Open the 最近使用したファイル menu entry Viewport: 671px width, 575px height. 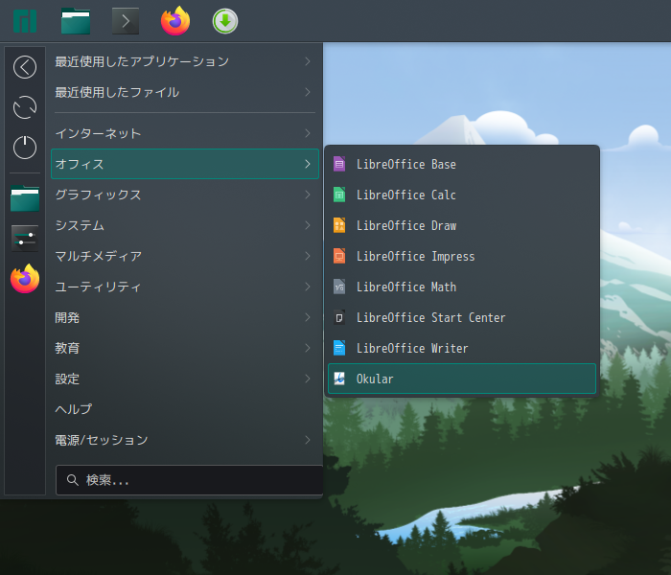pyautogui.click(x=185, y=92)
